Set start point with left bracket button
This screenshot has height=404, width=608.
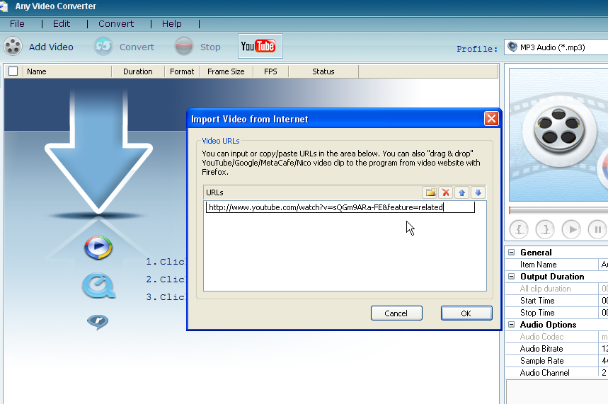point(519,229)
